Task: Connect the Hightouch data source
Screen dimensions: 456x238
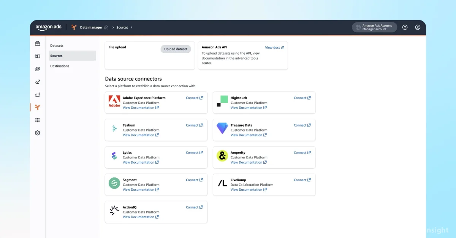Action: point(302,98)
